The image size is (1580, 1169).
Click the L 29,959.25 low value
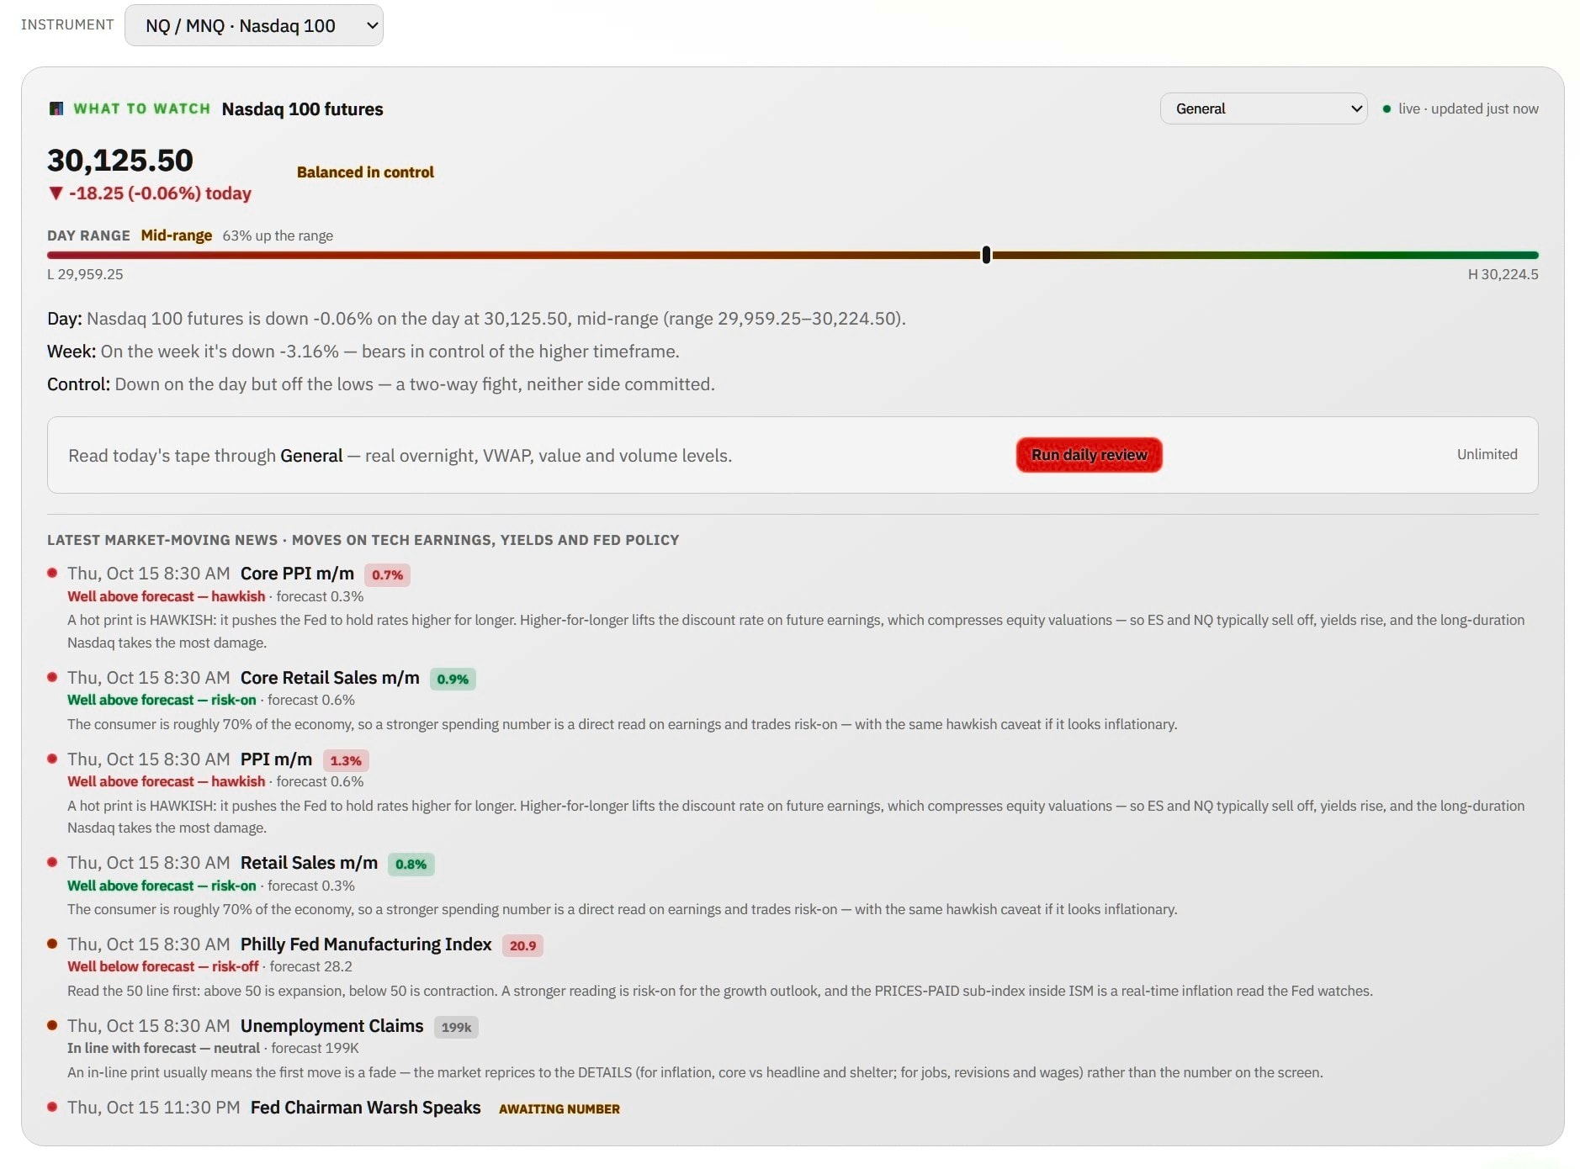[85, 274]
